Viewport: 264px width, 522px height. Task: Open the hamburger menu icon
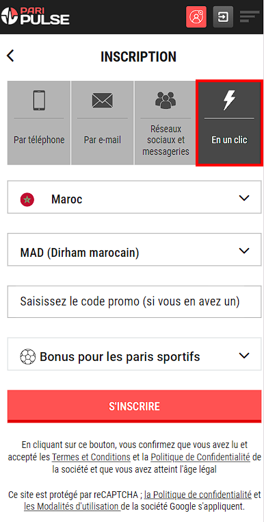tap(250, 16)
